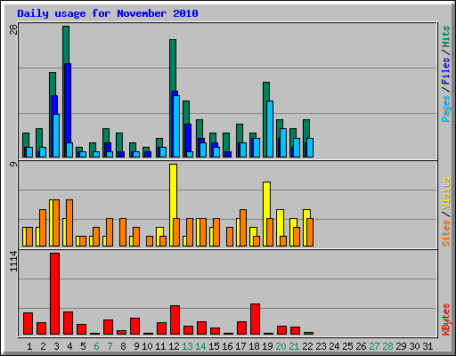Select green weekend day label '28'
This screenshot has height=356, width=456.
387,346
